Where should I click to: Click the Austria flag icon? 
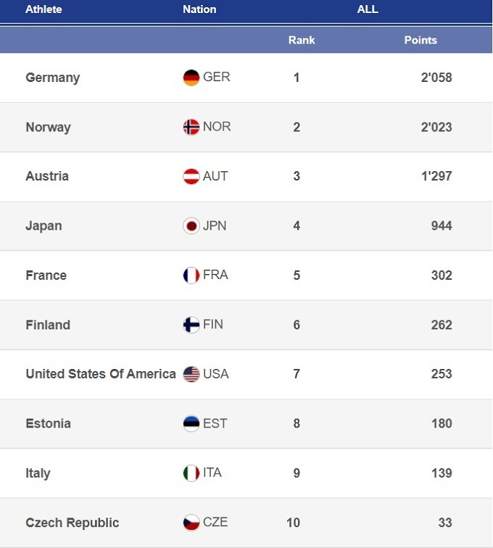(x=191, y=176)
